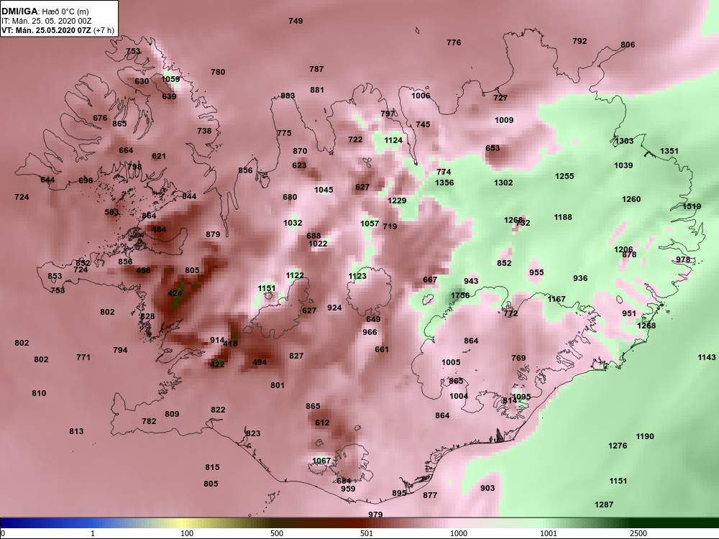Screen dimensions: 719x539
Task: Click the map value 1260
Action: (x=631, y=199)
